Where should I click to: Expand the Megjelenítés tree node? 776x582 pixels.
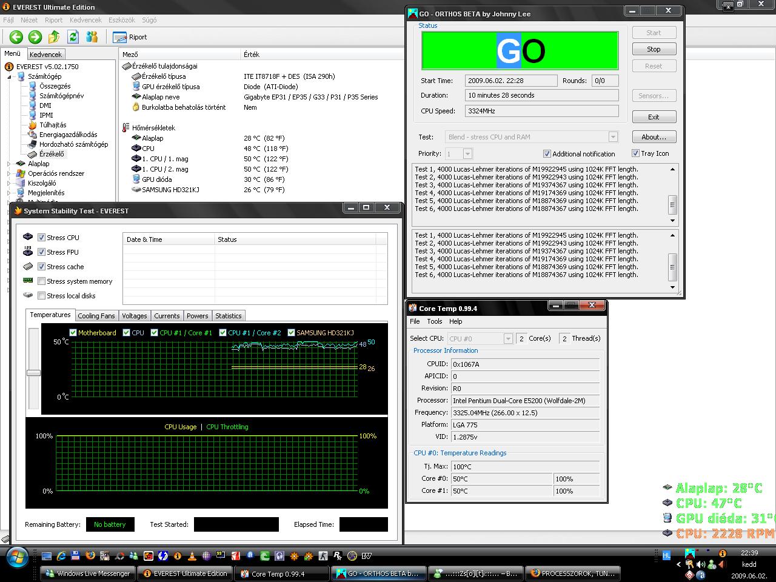(x=10, y=193)
